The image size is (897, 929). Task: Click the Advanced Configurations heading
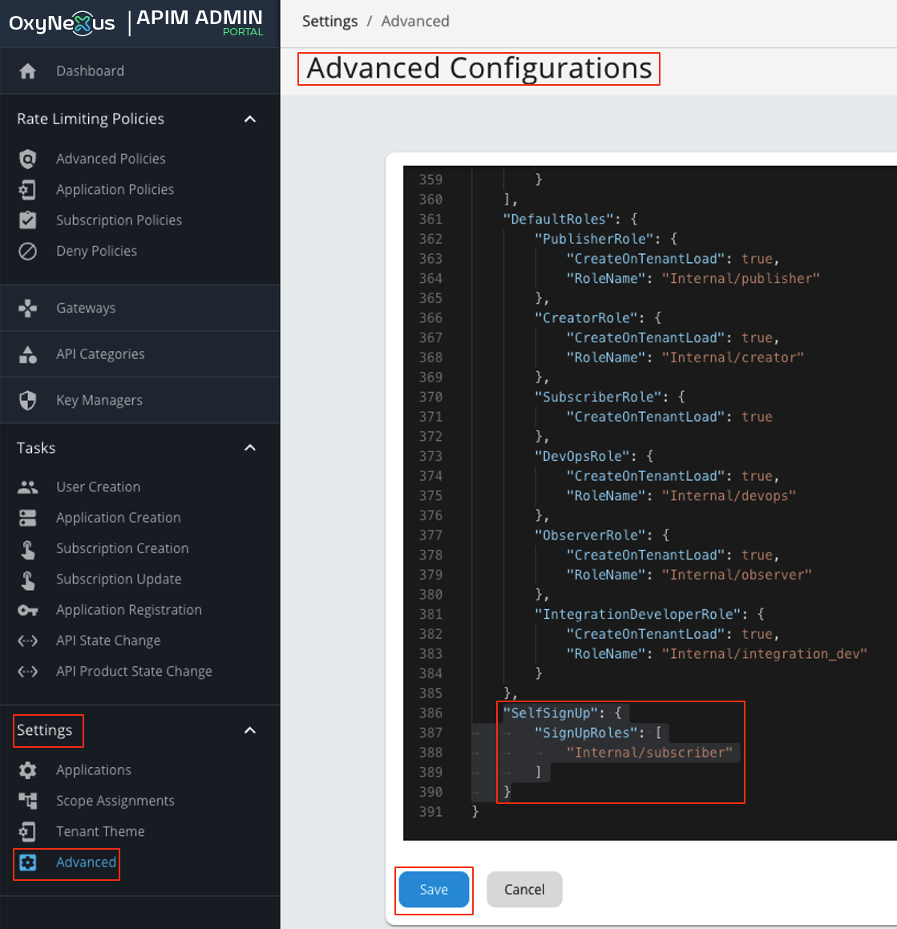click(x=479, y=68)
